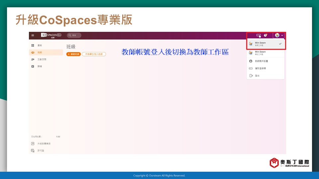Click the magnifier icon in the search box
Viewport: 319px width, 179px height.
[x=70, y=35]
